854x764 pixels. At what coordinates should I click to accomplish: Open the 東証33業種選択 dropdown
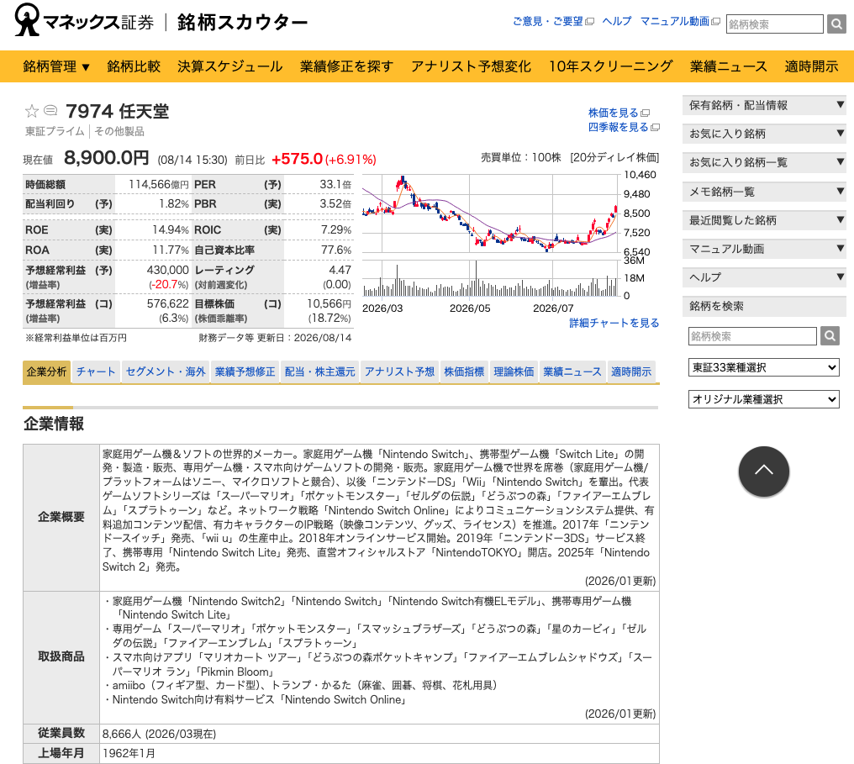pyautogui.click(x=763, y=367)
